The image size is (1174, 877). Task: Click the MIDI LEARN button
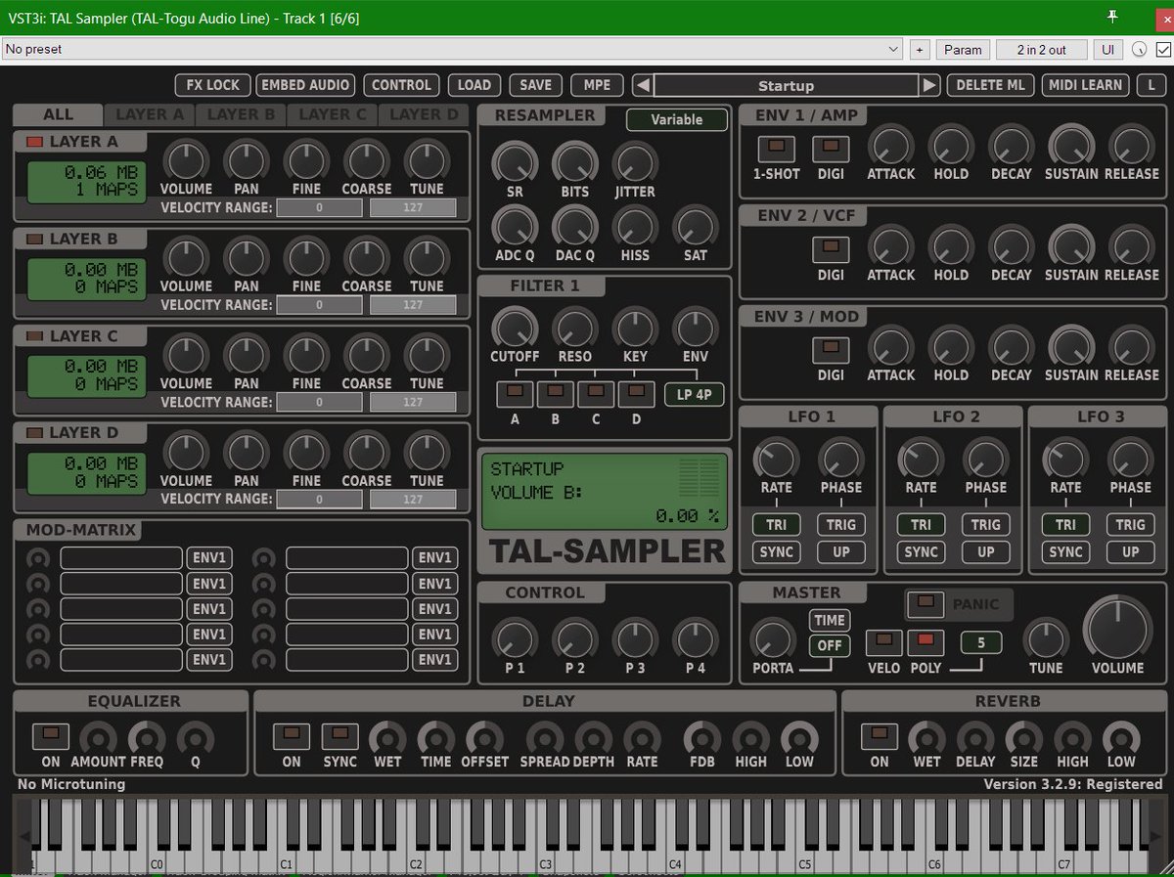tap(1085, 85)
